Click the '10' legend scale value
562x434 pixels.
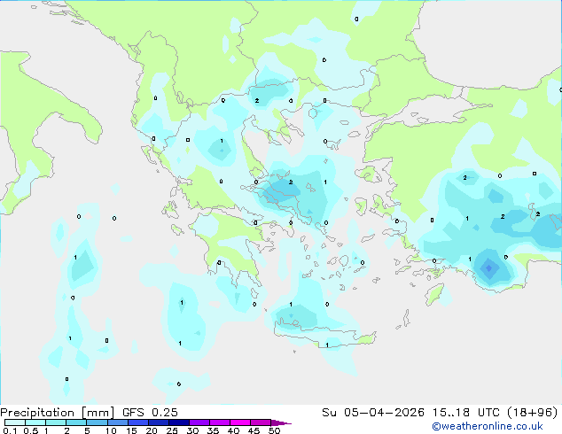[x=111, y=430]
